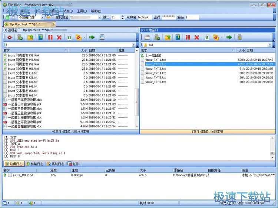The image size is (278, 208).
Task: Switch to the 任务 tab
Action: pyautogui.click(x=73, y=164)
